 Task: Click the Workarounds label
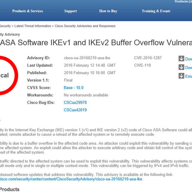40,95
